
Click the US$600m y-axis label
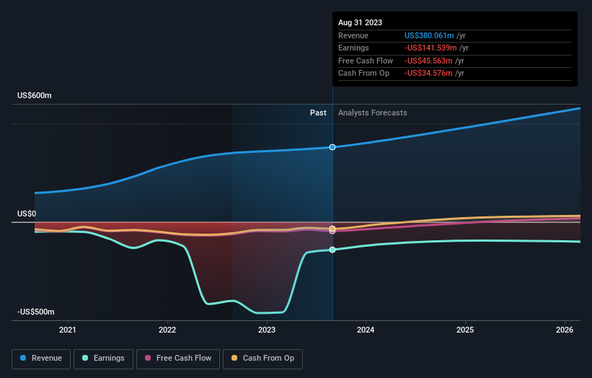(x=35, y=95)
